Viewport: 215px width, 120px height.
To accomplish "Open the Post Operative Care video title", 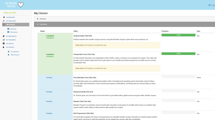I will 85,77.
